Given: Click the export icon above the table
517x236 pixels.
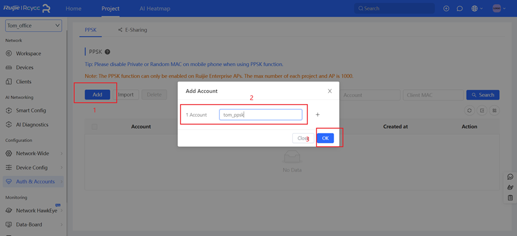Looking at the screenshot, I should tap(482, 111).
